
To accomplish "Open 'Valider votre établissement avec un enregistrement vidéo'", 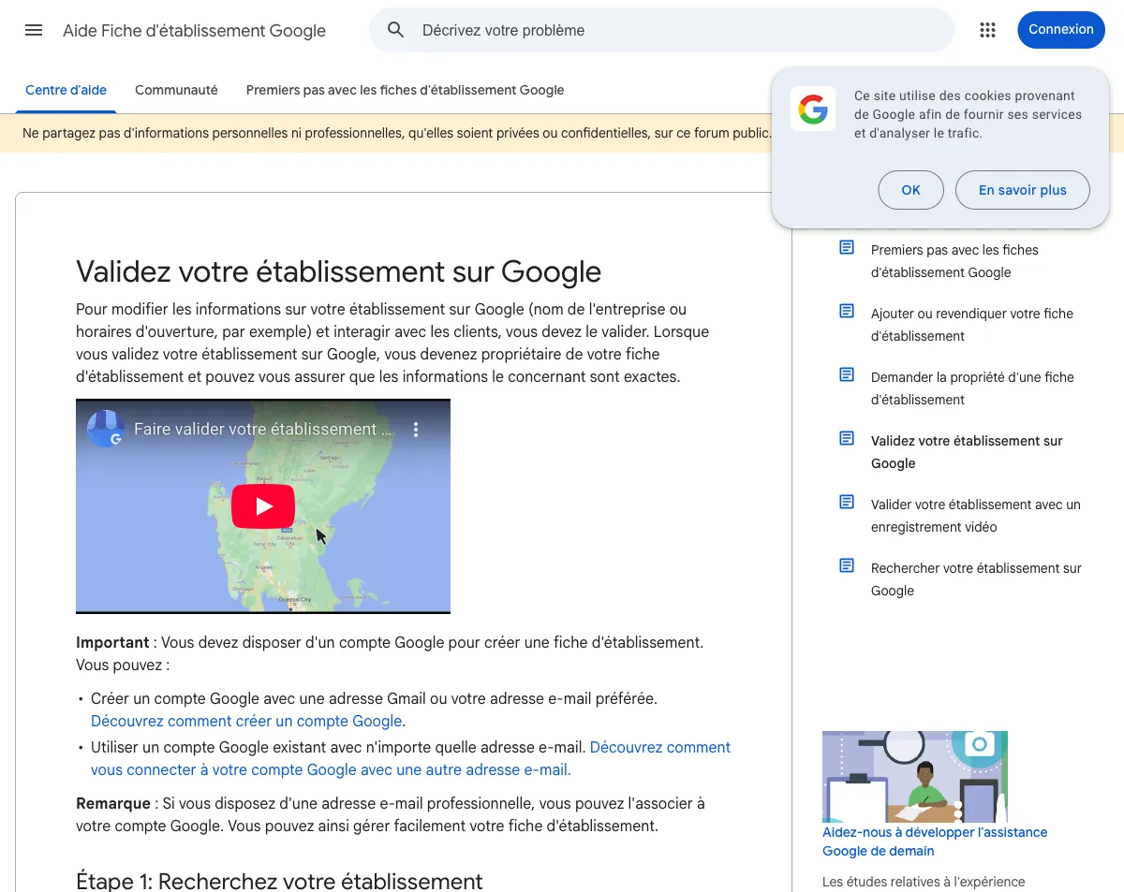I will [x=976, y=515].
